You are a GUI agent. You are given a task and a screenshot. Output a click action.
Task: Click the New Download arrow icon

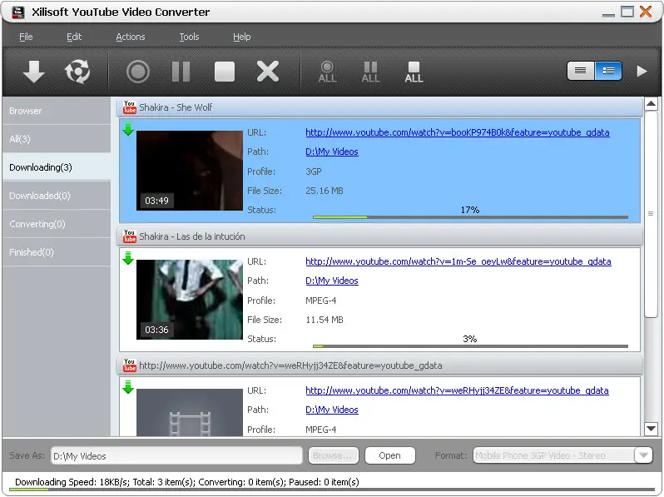(34, 72)
